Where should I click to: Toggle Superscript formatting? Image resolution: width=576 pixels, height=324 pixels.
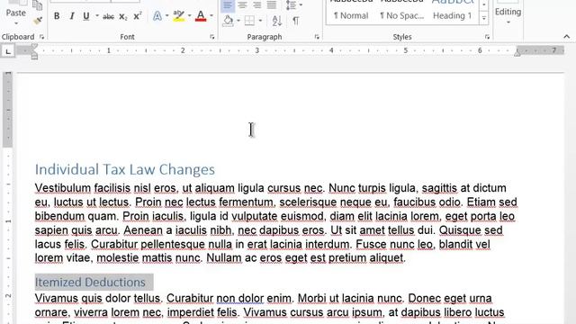pos(138,16)
